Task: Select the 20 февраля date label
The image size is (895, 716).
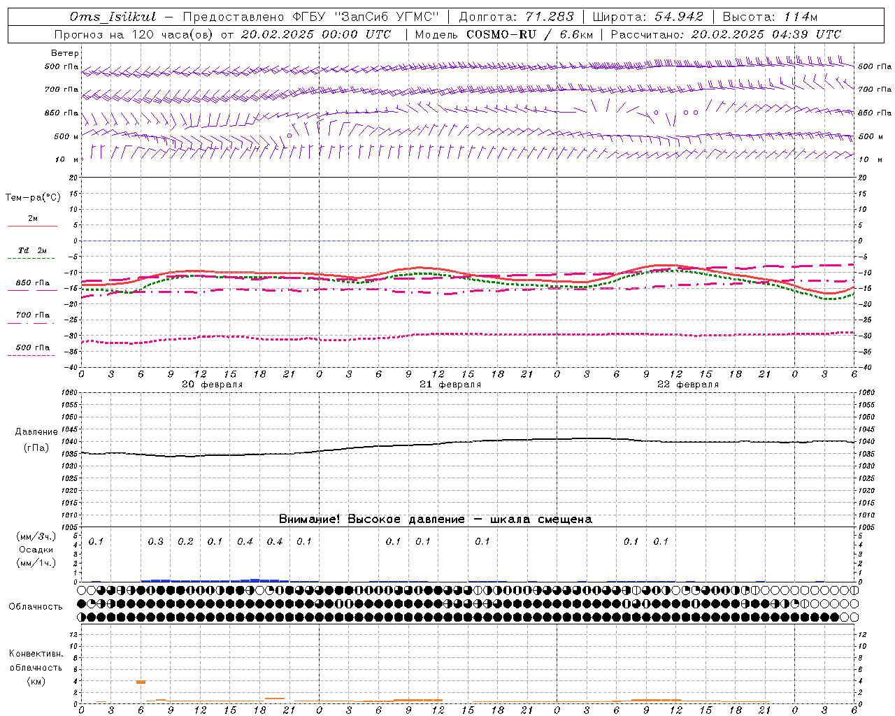Action: click(213, 385)
